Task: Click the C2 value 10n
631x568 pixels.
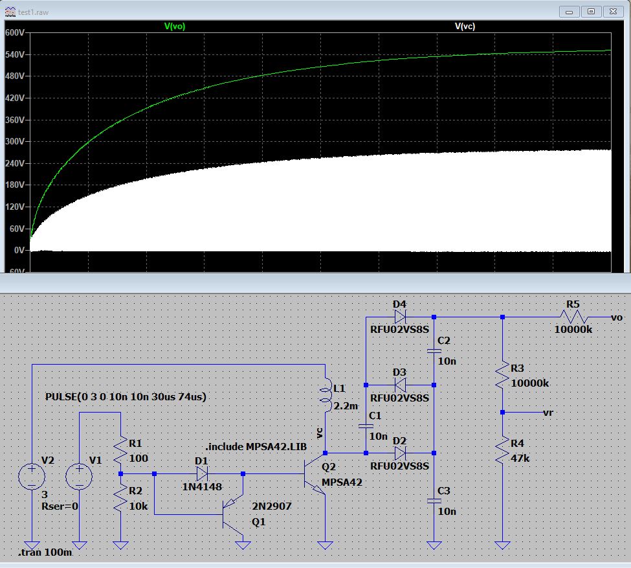Action: tap(447, 361)
